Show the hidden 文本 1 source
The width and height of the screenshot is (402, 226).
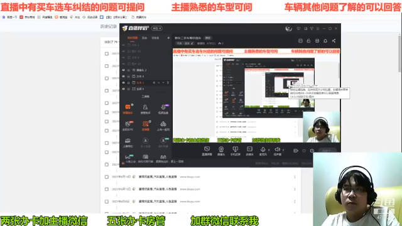tap(124, 45)
